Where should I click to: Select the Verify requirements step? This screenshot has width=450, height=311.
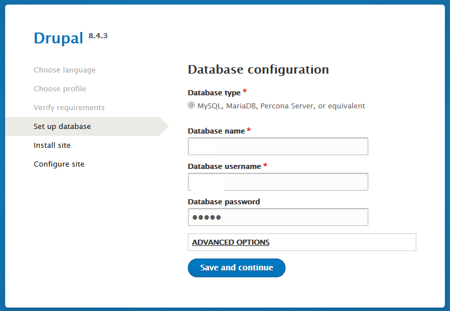[69, 107]
